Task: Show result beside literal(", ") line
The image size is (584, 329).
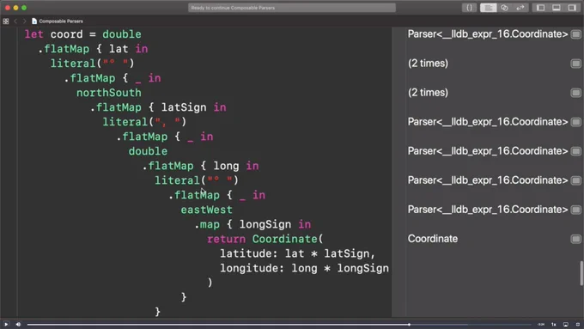Action: pyautogui.click(x=575, y=122)
